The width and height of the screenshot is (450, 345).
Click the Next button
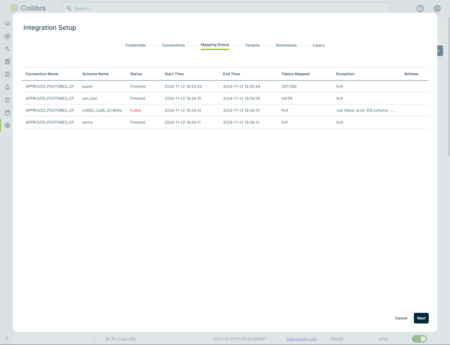[421, 318]
